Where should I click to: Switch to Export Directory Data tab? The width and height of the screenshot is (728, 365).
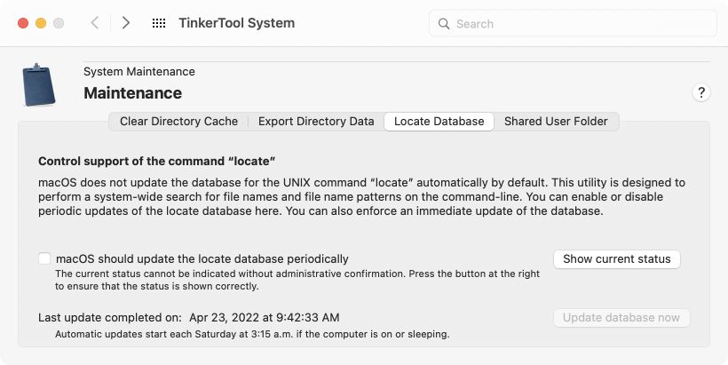coord(316,121)
